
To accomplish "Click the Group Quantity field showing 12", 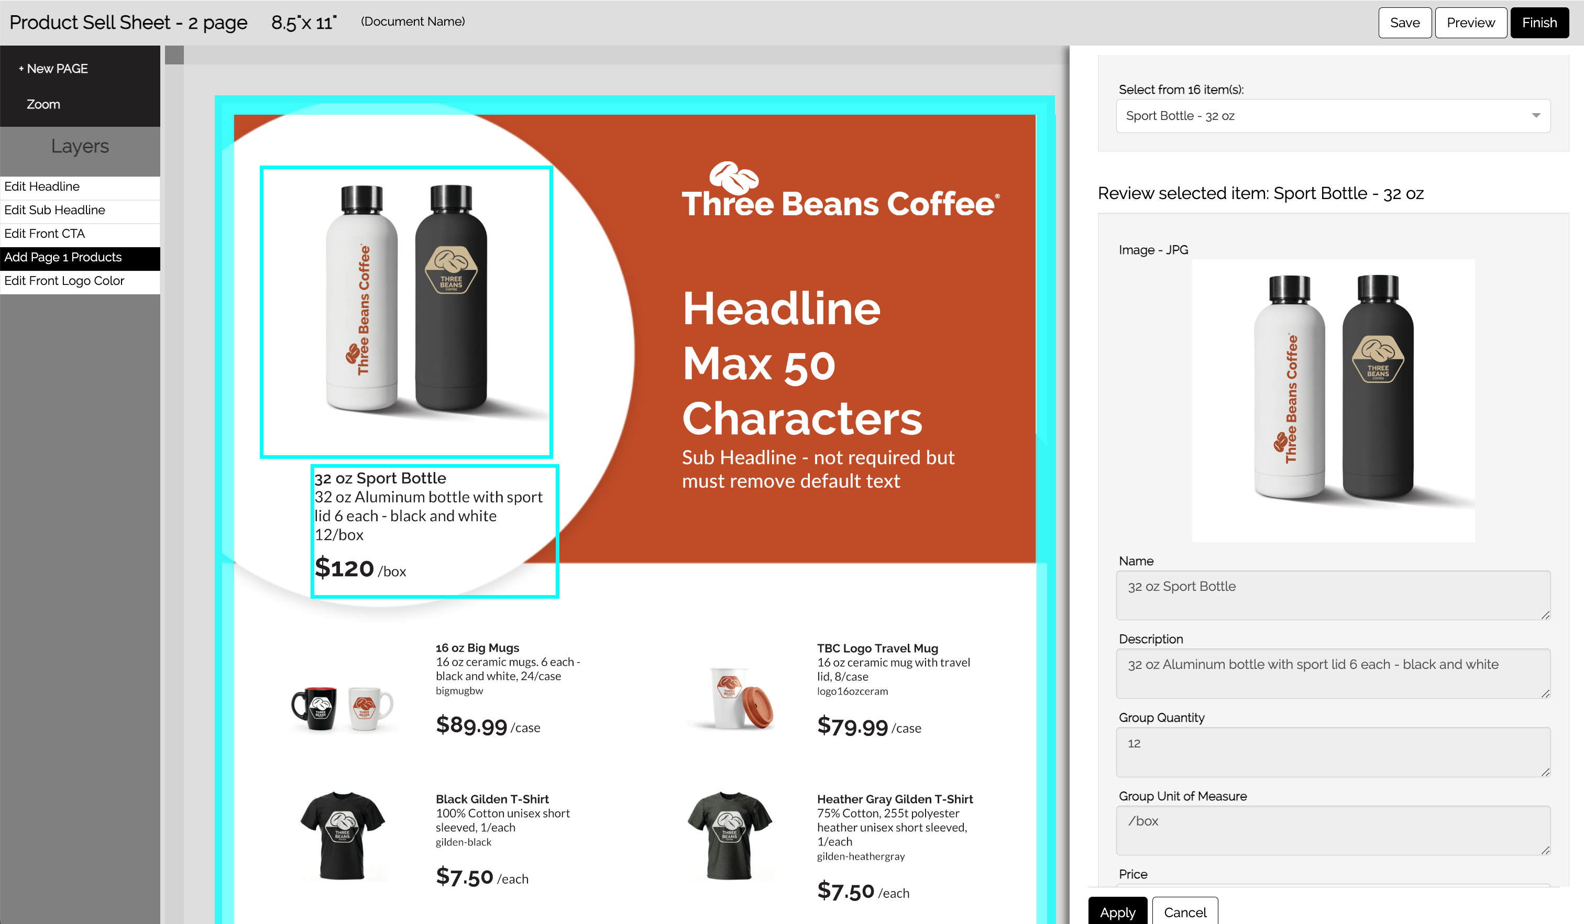I will pyautogui.click(x=1333, y=752).
